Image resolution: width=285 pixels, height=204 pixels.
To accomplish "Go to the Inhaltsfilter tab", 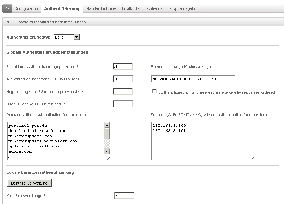I will 131,8.
